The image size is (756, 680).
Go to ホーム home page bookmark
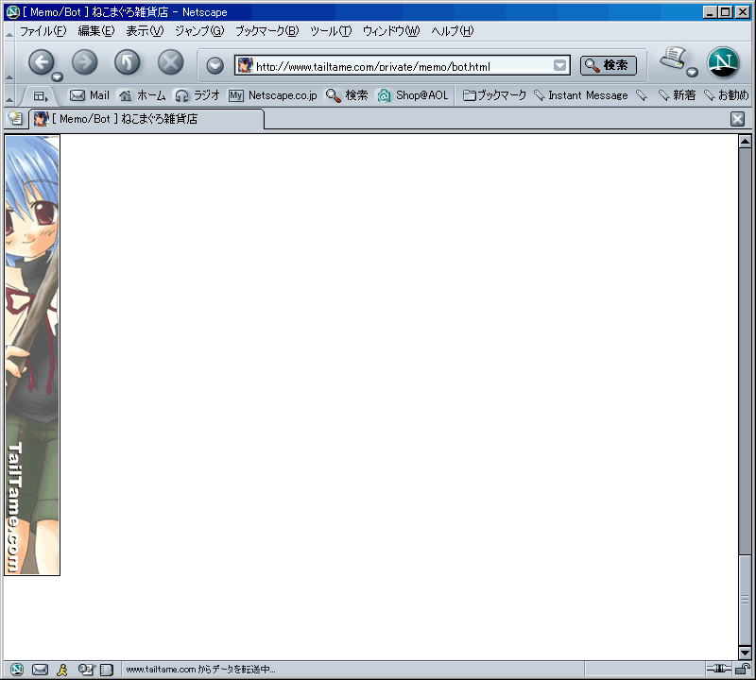(x=143, y=95)
